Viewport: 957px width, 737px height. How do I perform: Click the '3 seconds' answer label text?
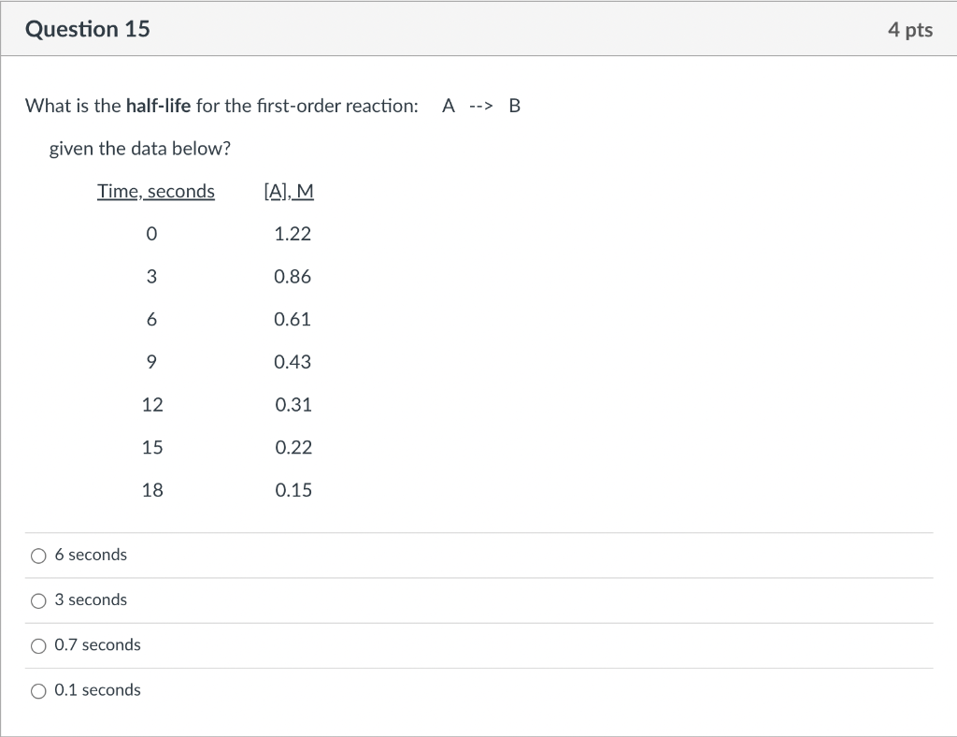(91, 600)
